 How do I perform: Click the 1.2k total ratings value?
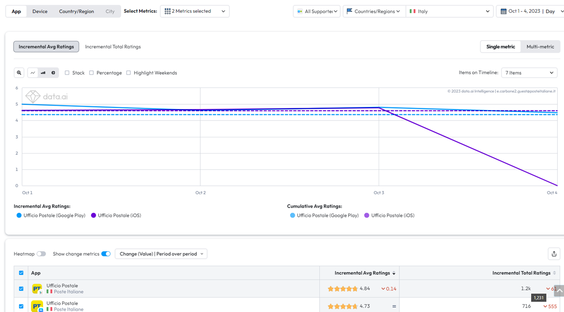pos(526,289)
